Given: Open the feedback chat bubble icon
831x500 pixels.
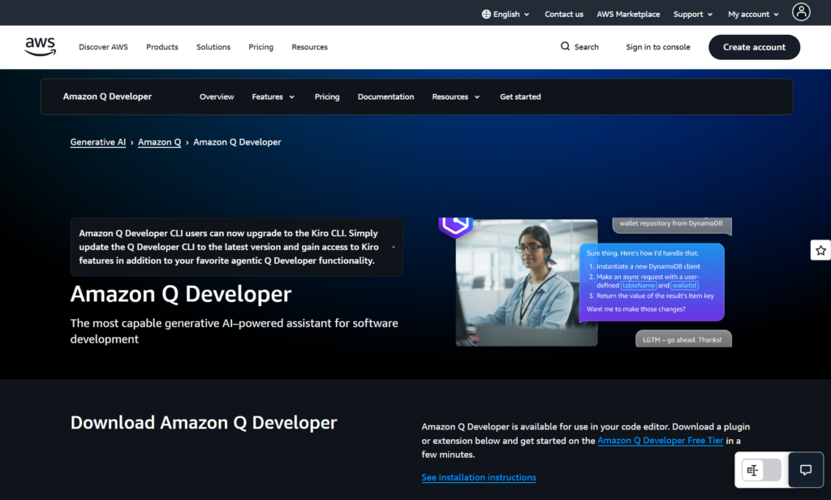Looking at the screenshot, I should (805, 470).
